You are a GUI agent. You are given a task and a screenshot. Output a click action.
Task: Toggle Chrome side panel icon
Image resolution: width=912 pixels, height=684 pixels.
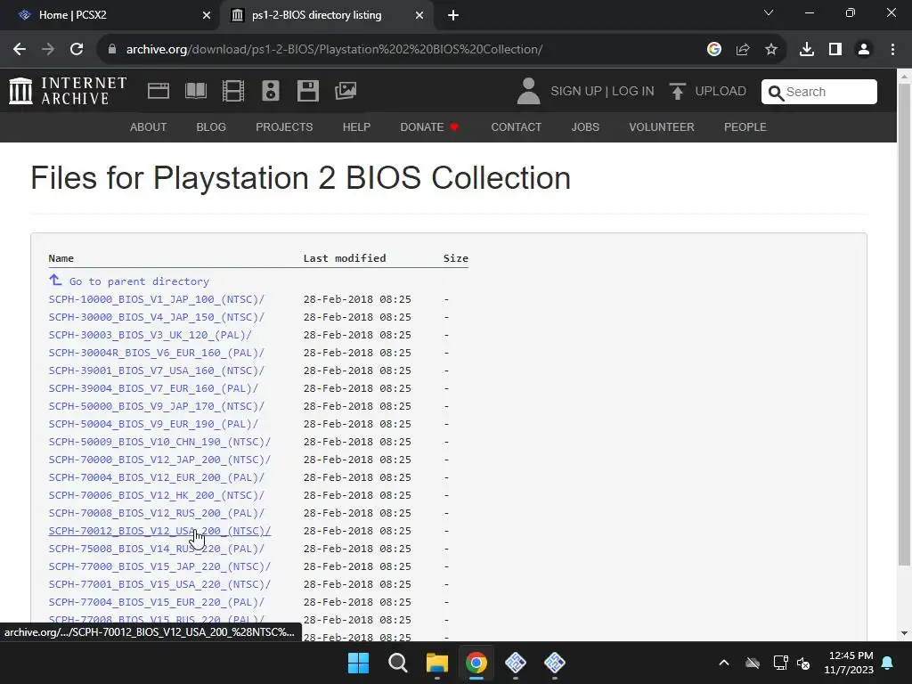point(835,50)
